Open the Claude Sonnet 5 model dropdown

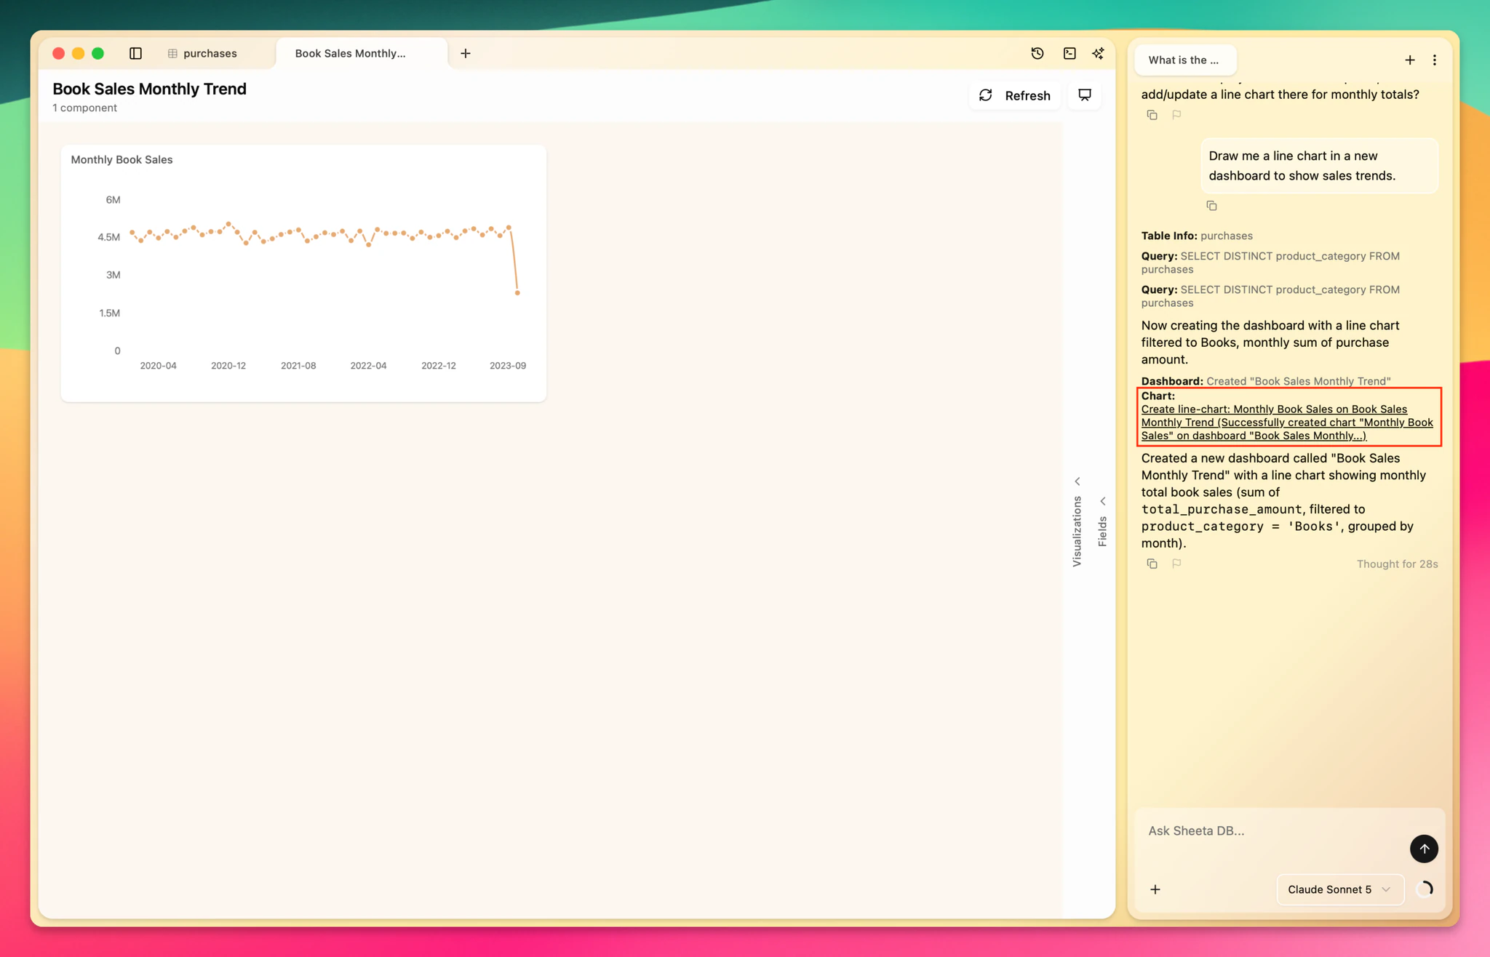(1339, 889)
